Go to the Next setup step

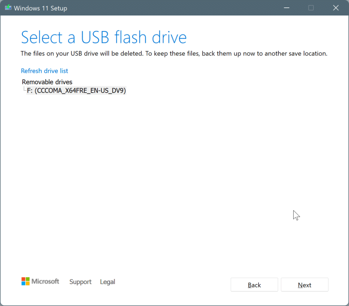pyautogui.click(x=305, y=285)
